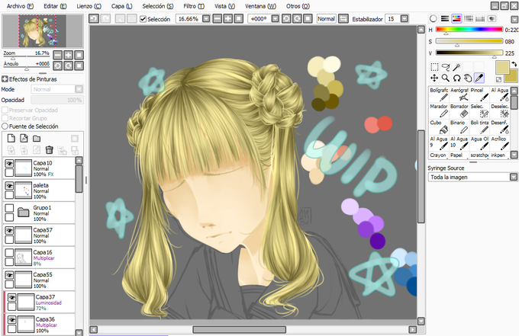This screenshot has height=336, width=519.
Task: Select the eyedropper tool
Action: pyautogui.click(x=479, y=78)
